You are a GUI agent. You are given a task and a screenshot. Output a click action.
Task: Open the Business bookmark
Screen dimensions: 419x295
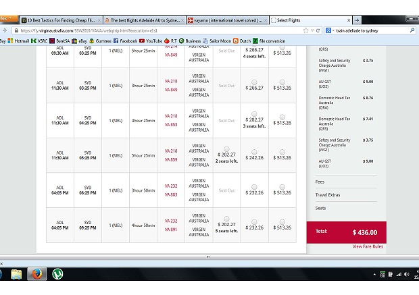coord(190,41)
